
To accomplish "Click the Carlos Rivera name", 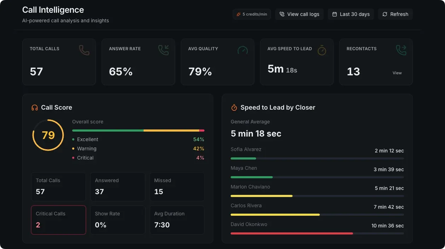I will point(246,205).
